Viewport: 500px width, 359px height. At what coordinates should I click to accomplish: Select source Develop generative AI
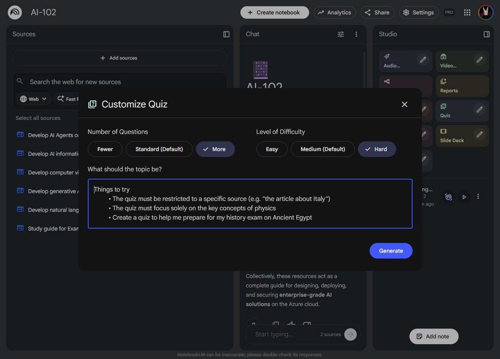[x=53, y=191]
